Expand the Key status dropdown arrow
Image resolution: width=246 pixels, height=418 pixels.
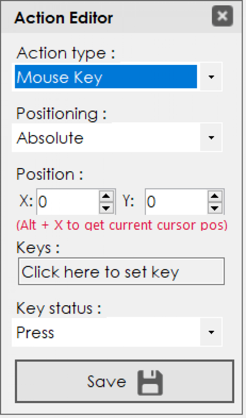coord(211,332)
